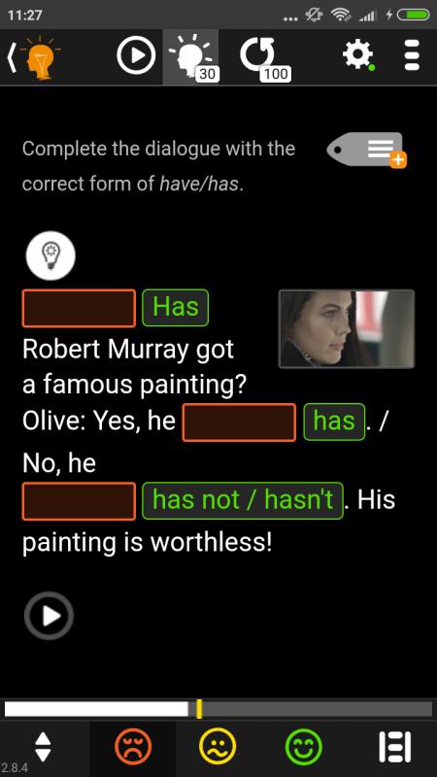Viewport: 437px width, 777px height.
Task: Click the yellow marker on progress bar
Action: [199, 709]
